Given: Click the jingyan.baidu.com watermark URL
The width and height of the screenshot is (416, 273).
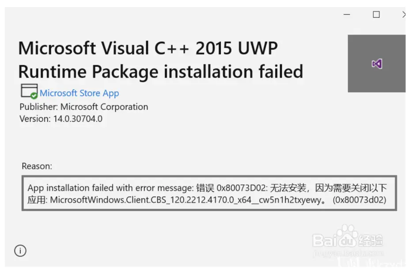Looking at the screenshot, I should click(x=348, y=253).
